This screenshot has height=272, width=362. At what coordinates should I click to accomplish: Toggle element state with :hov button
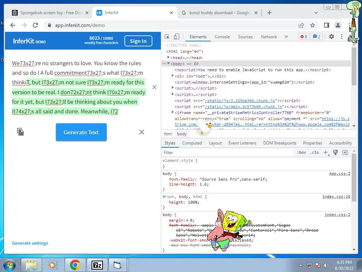click(301, 152)
